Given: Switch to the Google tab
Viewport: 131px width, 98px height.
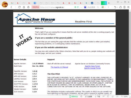Looking at the screenshot, I should point(12,3).
